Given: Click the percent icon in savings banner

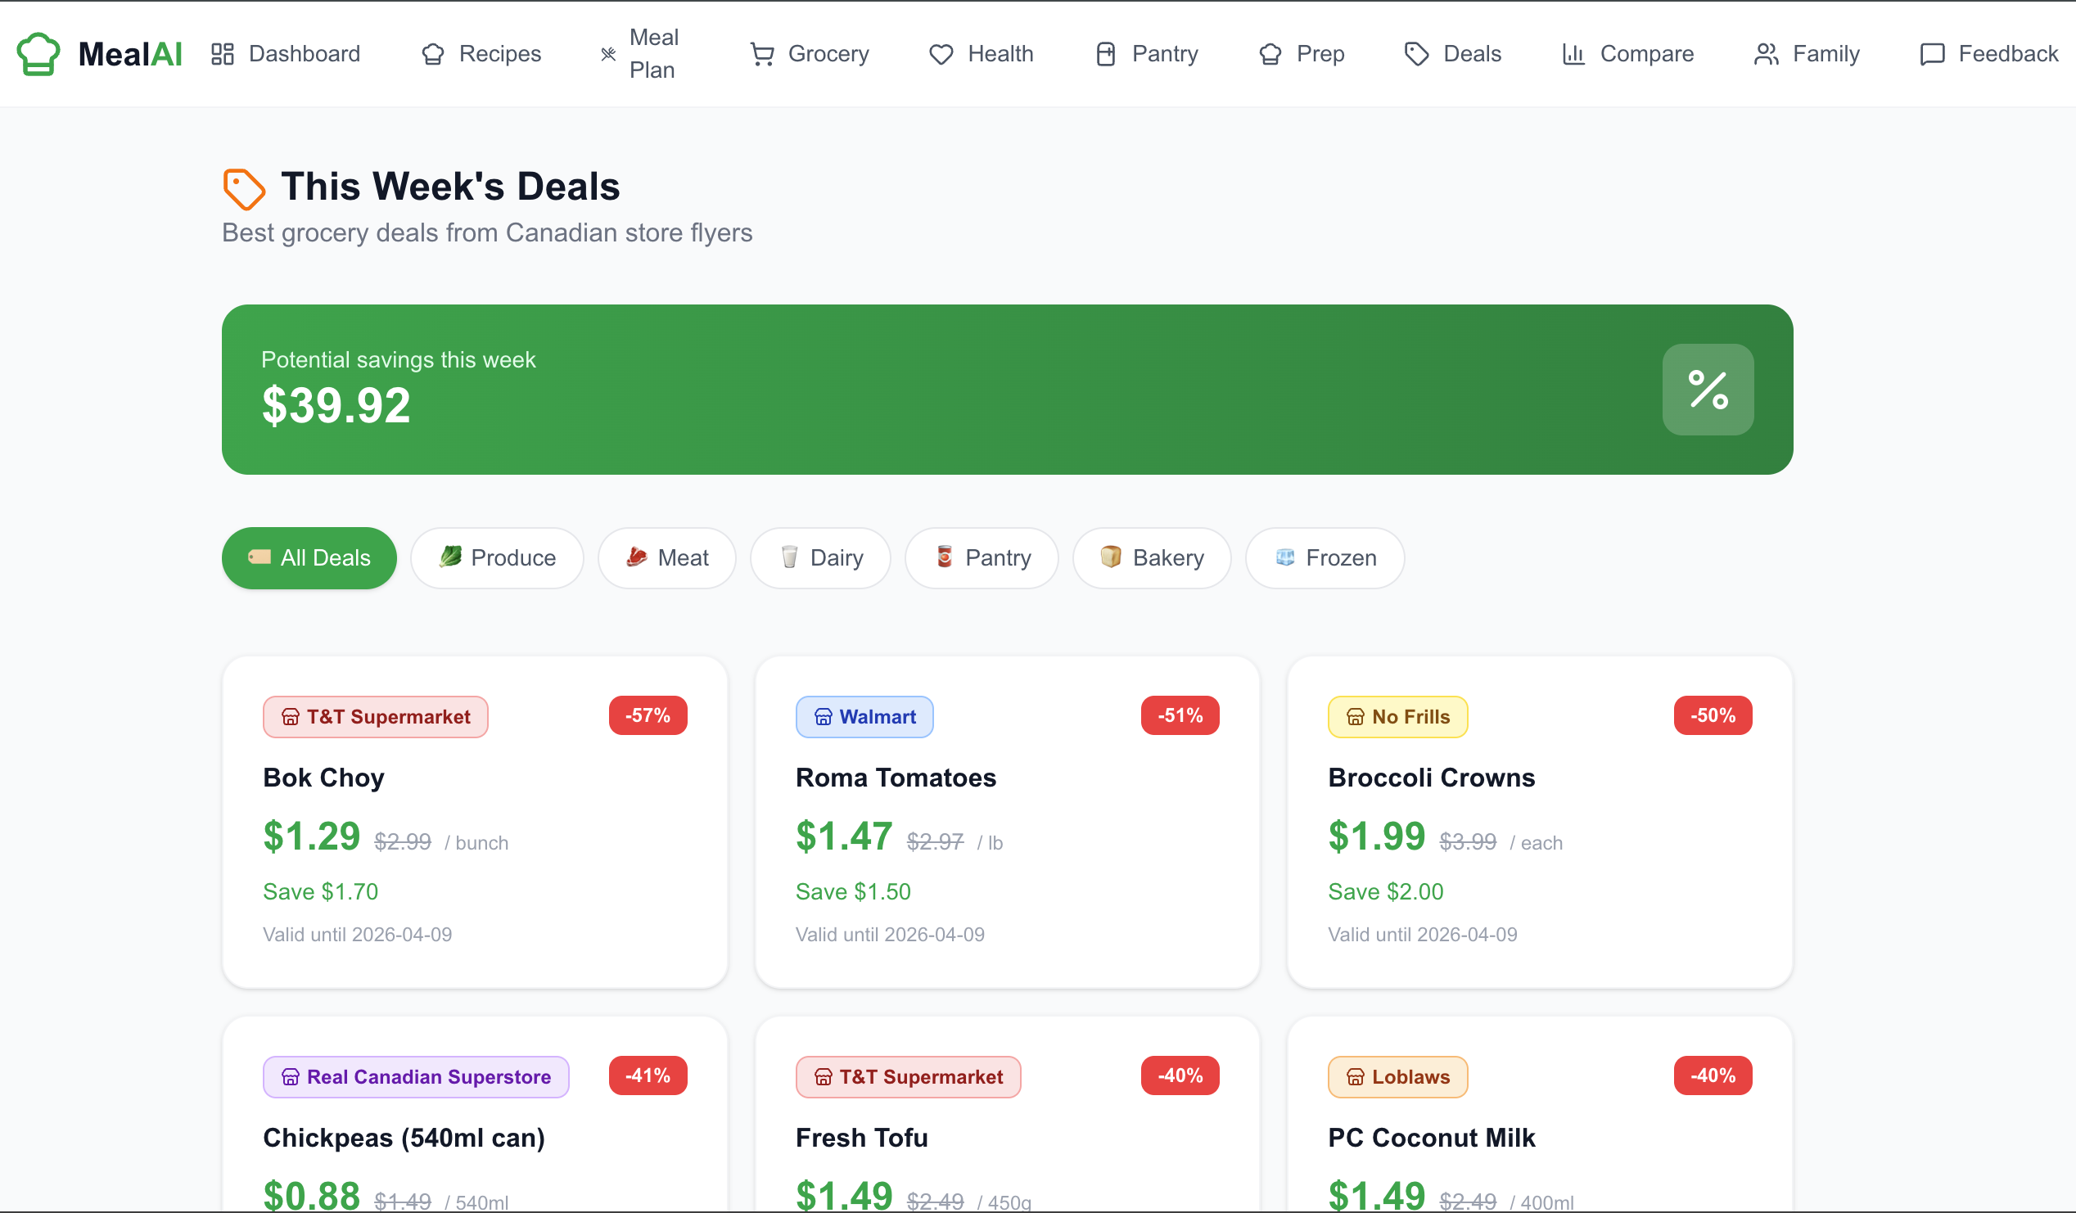Looking at the screenshot, I should 1707,390.
